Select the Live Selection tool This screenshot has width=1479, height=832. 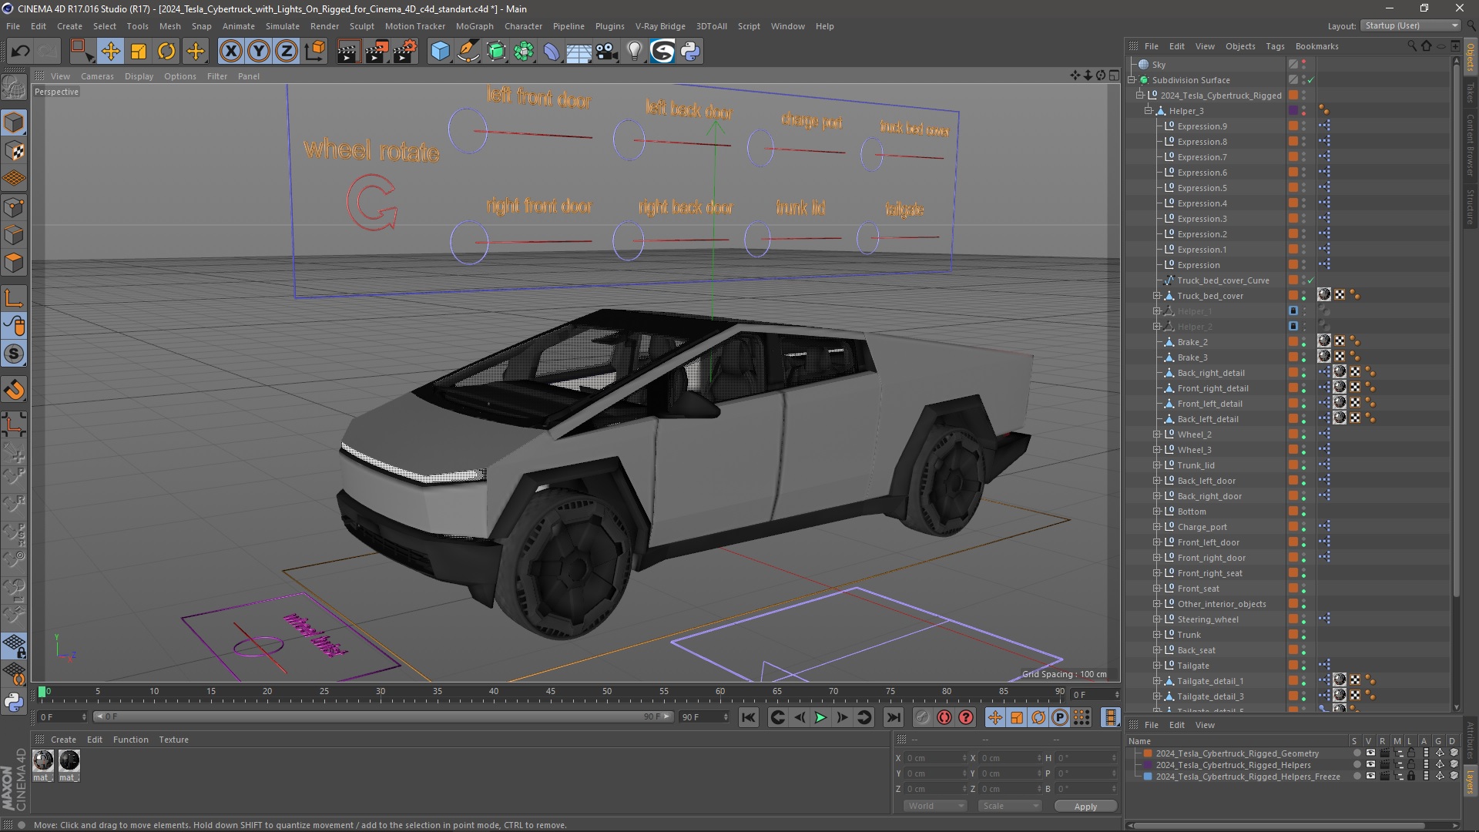coord(82,52)
